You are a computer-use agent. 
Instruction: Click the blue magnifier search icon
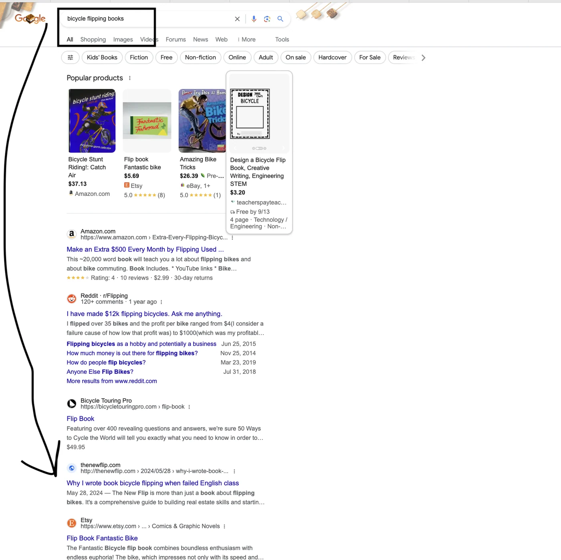pyautogui.click(x=280, y=19)
